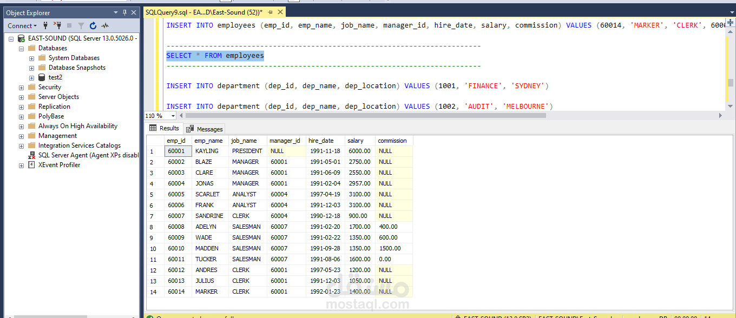The width and height of the screenshot is (736, 318).
Task: Click the Refresh icon in Object Explorer toolbar
Action: 93,25
